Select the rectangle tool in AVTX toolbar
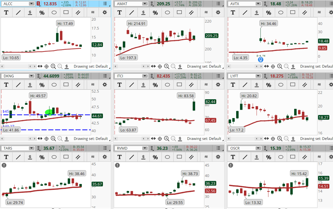Viewport: 333px width, 209px height. coord(292,12)
